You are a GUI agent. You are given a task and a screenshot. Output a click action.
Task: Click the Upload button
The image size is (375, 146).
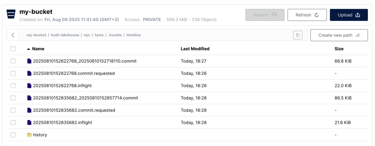(349, 15)
